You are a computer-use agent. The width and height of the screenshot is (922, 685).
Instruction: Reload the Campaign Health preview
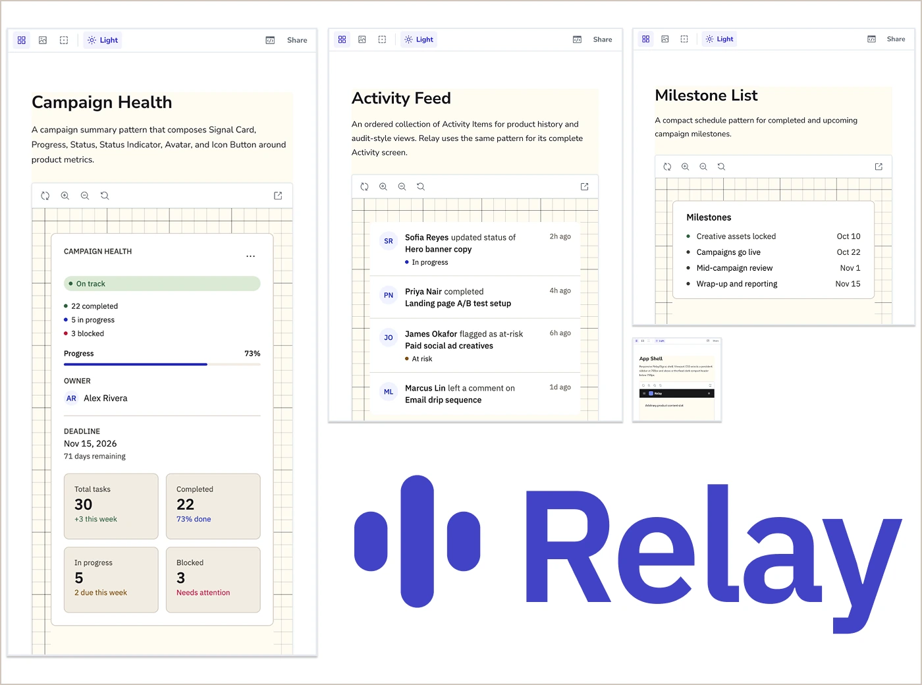pos(45,196)
